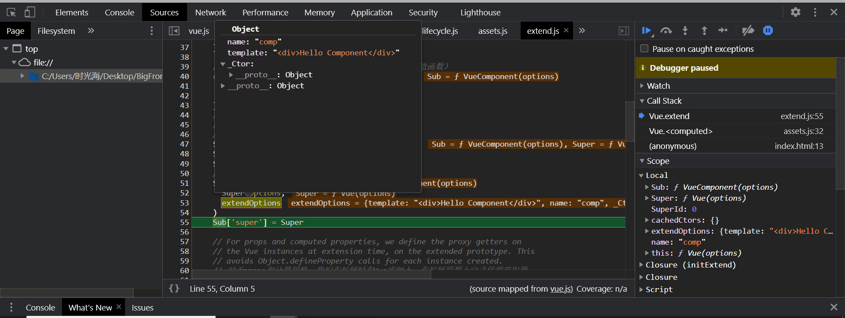This screenshot has height=318, width=845.
Task: Collapse the file:// tree node
Action: 14,62
